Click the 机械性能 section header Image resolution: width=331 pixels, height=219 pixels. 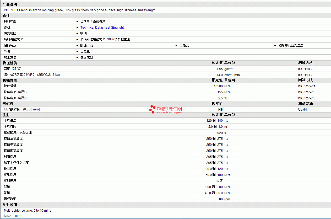click(x=10, y=80)
